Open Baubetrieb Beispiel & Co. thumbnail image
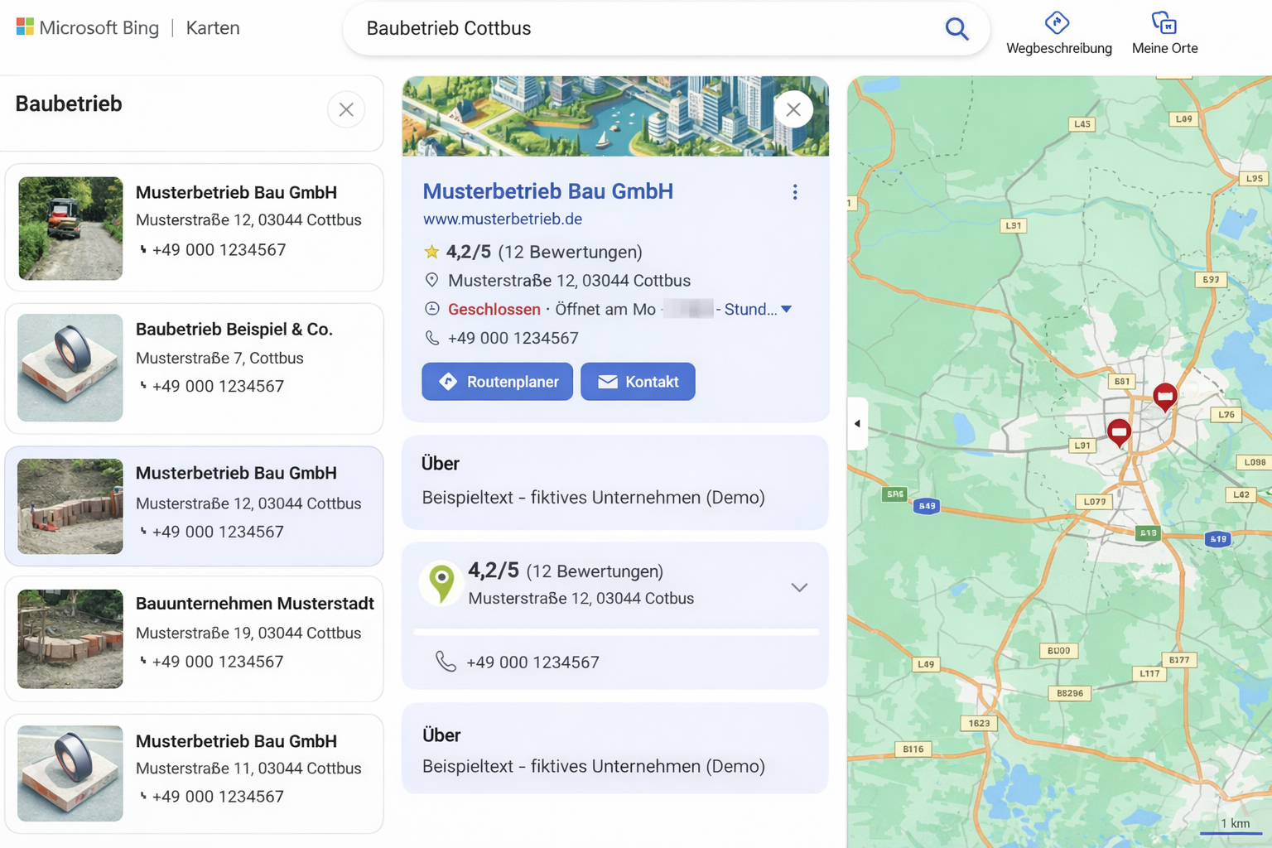This screenshot has height=848, width=1272. 70,368
